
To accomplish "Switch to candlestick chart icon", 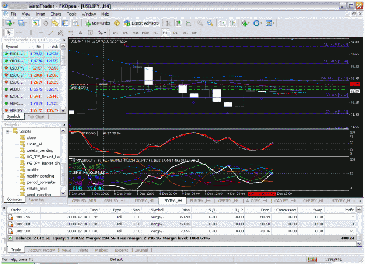I will [x=179, y=23].
